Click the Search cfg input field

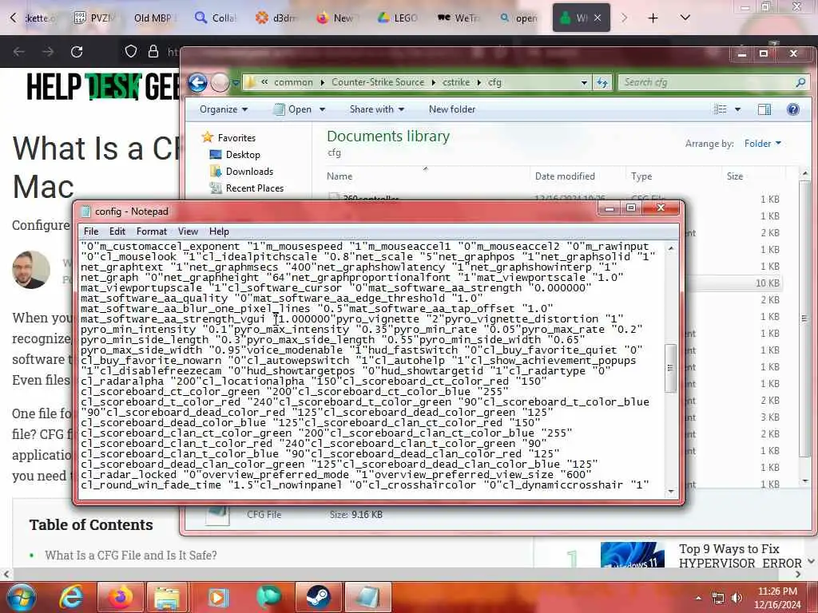click(x=707, y=82)
